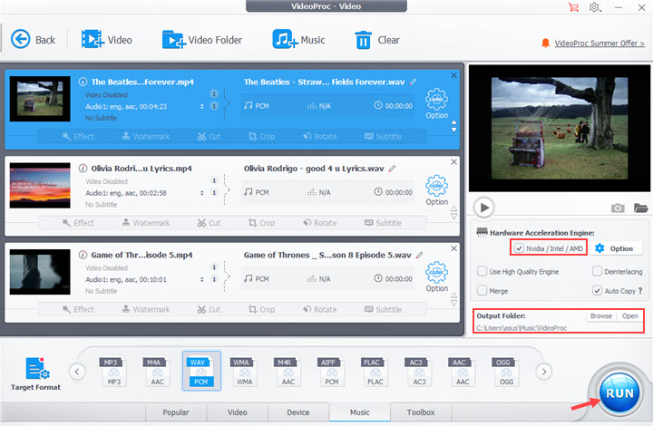Take a snapshot with the camera icon
Screen dimensions: 653x426
coord(618,208)
